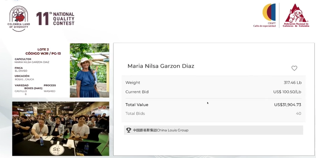Click the MARIA NILSA GARZON DIAZ caficultor name
The width and height of the screenshot is (316, 158).
tap(32, 62)
